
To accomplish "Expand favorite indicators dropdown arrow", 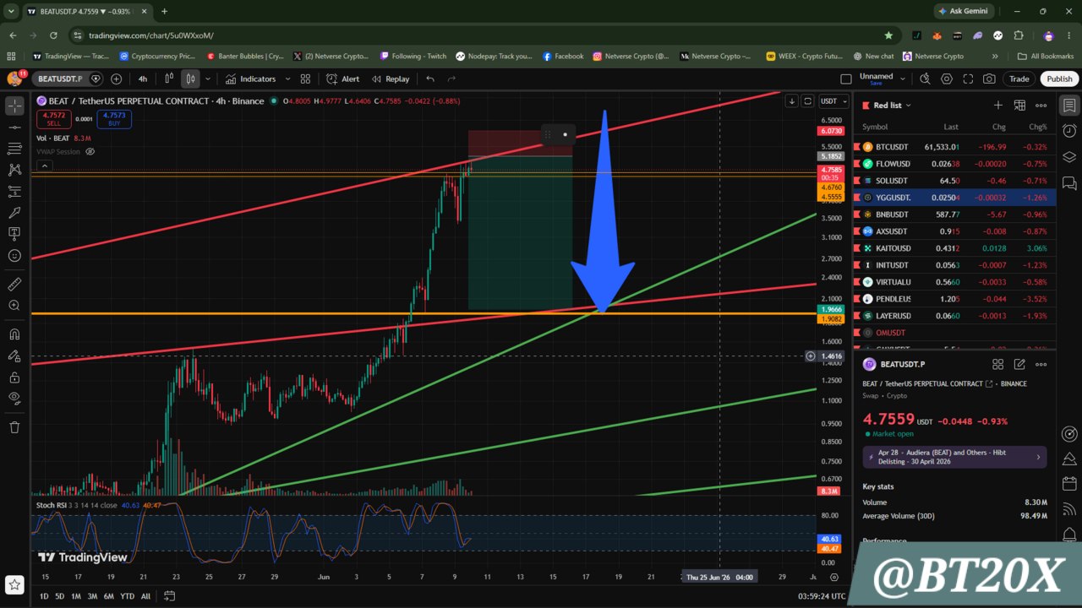I will point(287,79).
